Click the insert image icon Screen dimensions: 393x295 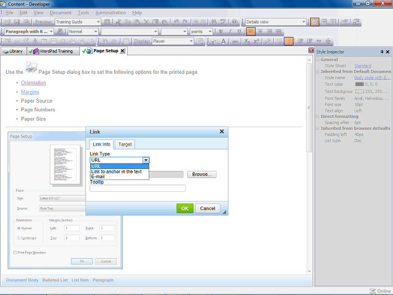point(7,41)
